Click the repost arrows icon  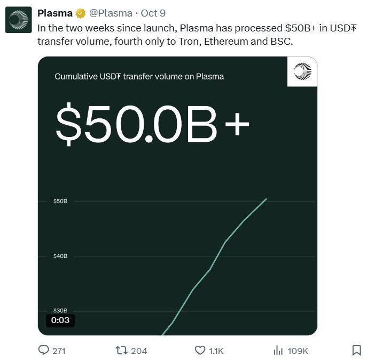pyautogui.click(x=121, y=350)
